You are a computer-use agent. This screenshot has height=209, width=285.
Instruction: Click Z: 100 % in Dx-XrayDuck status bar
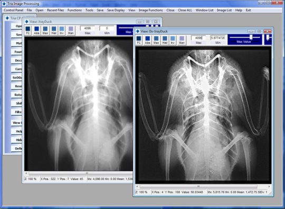pyautogui.click(x=141, y=192)
